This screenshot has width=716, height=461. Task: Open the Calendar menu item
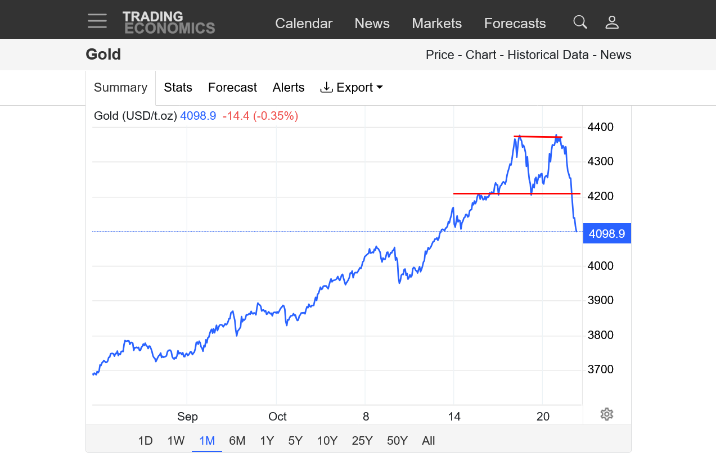tap(304, 24)
